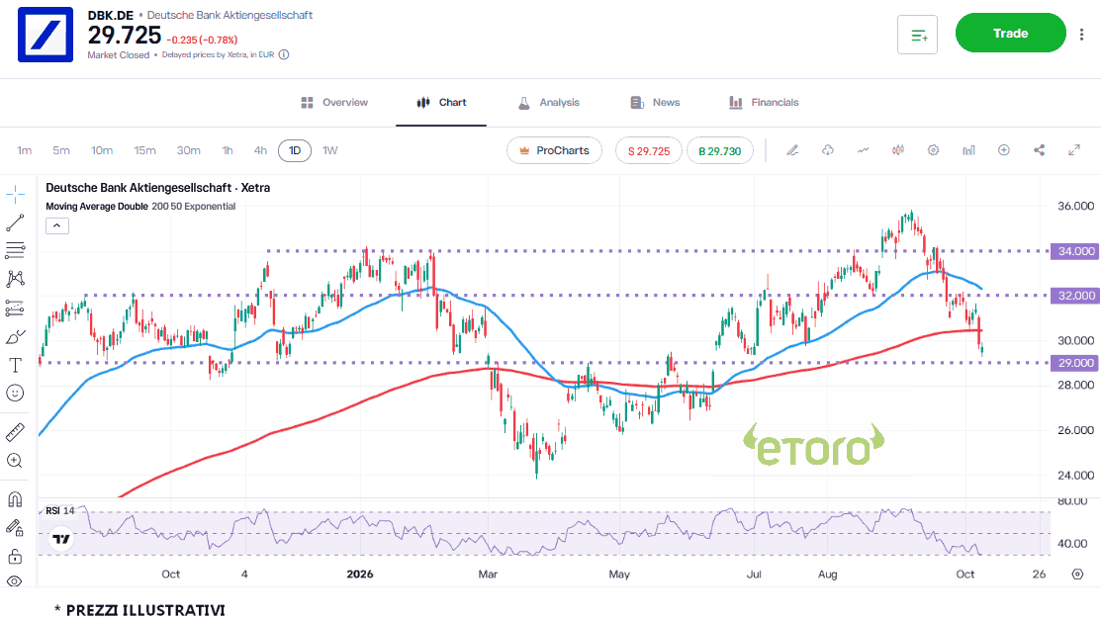Select the 1m timeframe
This screenshot has width=1101, height=620.
pos(25,150)
